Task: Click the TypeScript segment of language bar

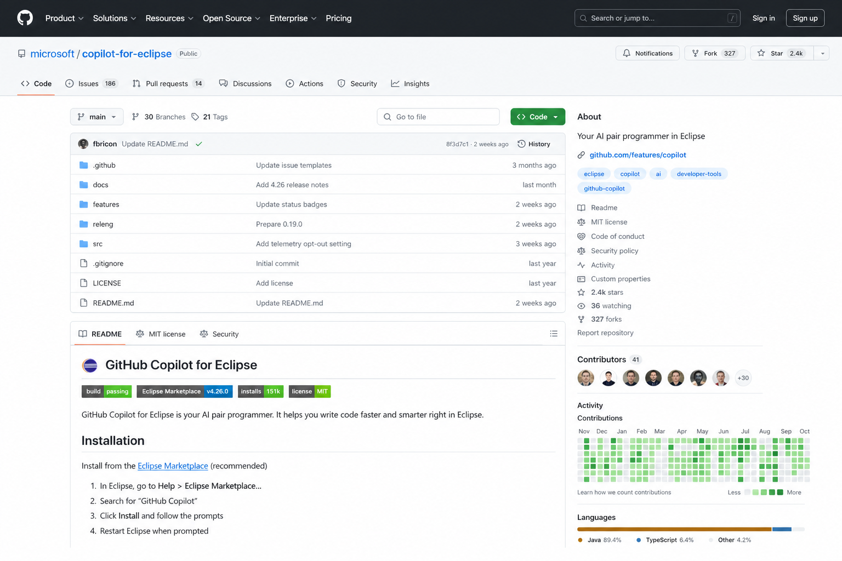Action: [x=782, y=529]
